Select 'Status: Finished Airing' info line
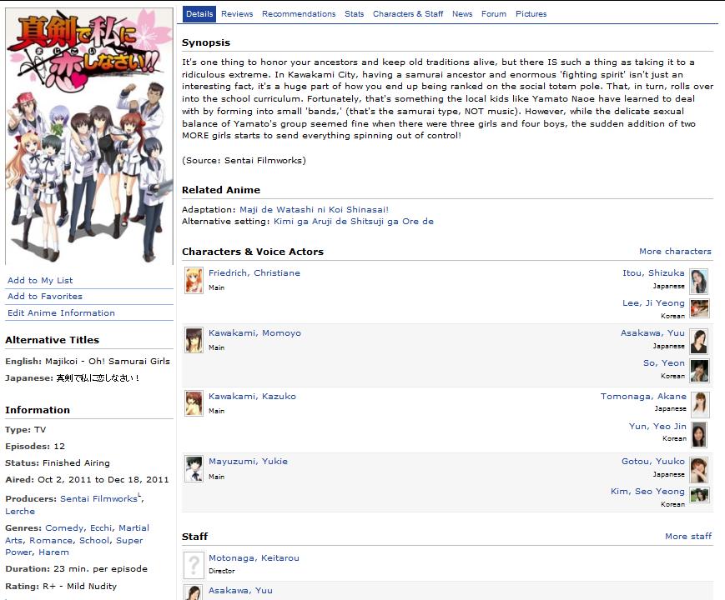 click(58, 462)
